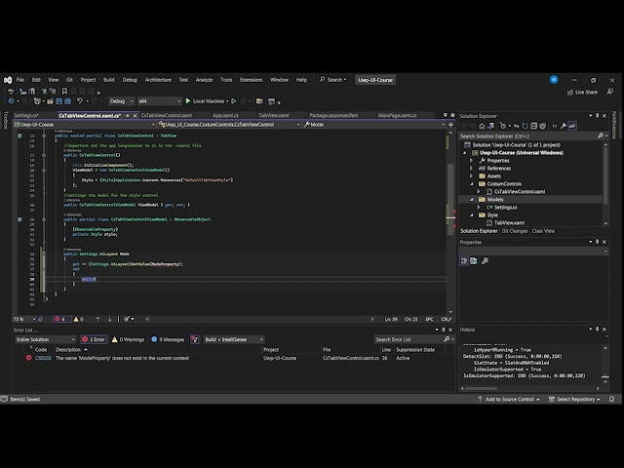
Task: Open the Architecture menu
Action: click(158, 80)
